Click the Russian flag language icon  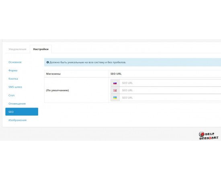[115, 83]
